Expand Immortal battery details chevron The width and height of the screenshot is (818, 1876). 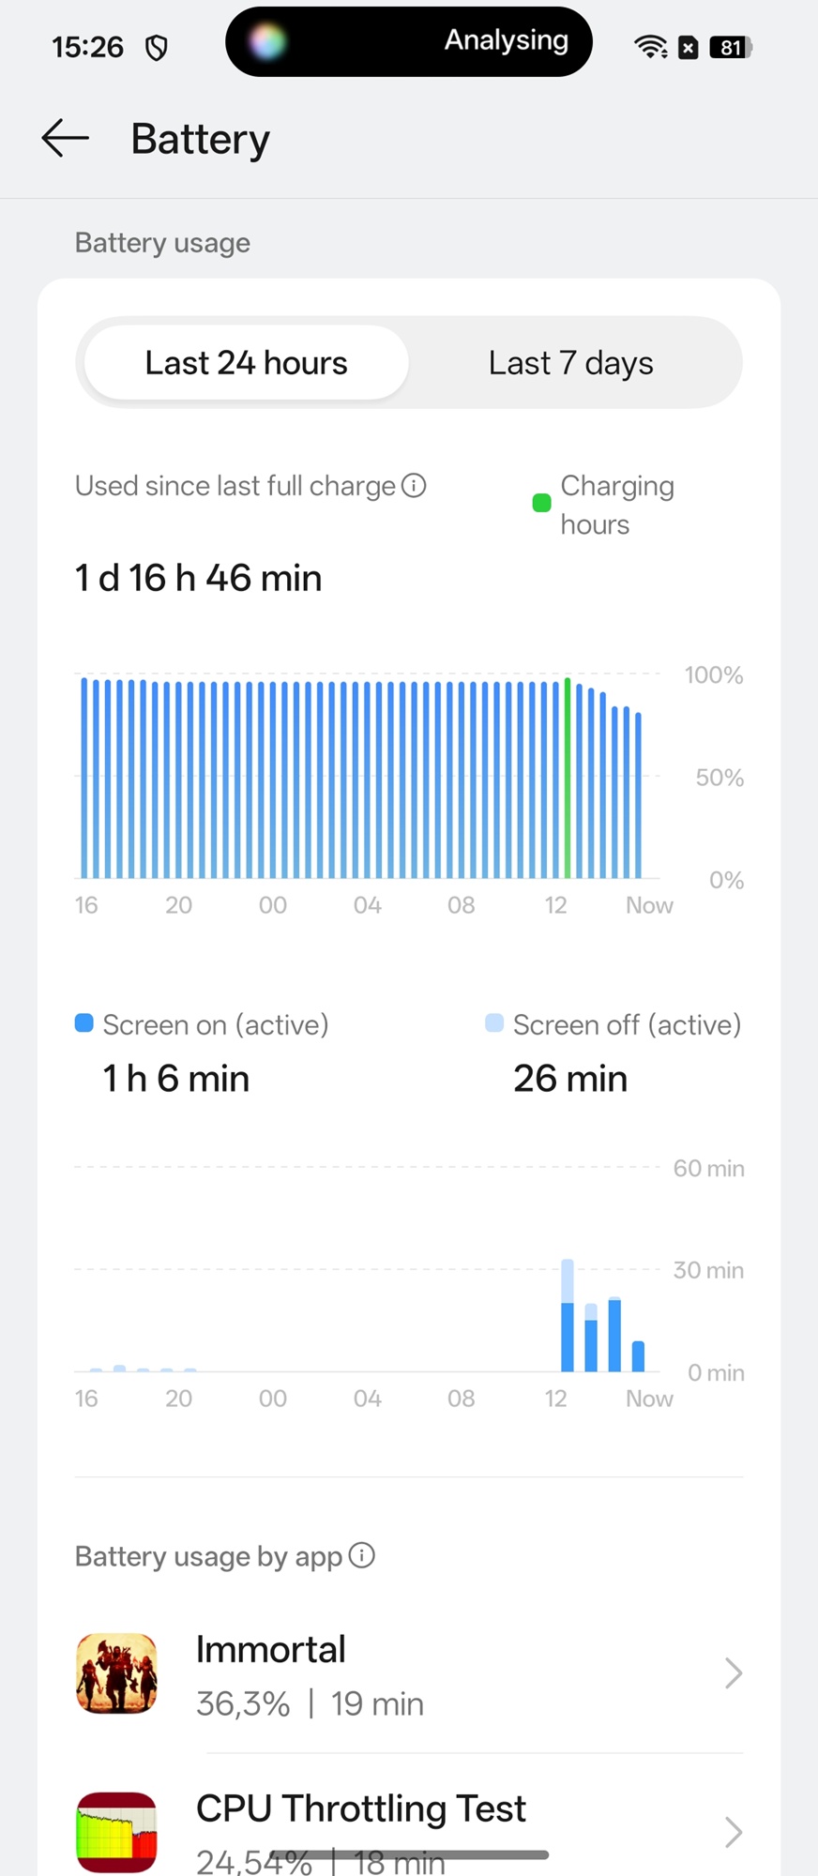pos(733,1673)
